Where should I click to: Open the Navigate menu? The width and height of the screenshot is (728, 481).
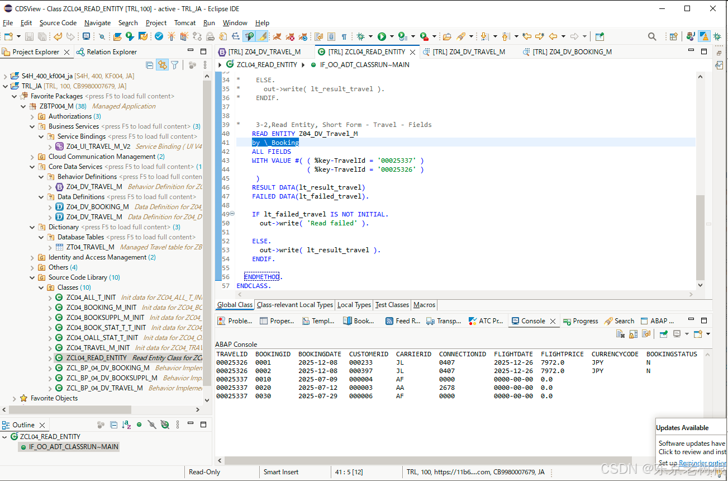click(97, 23)
